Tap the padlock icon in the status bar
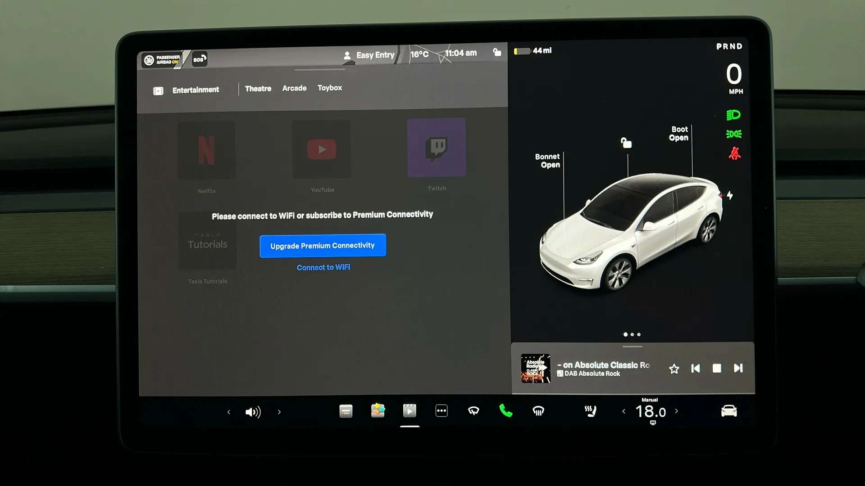Image resolution: width=865 pixels, height=486 pixels. click(x=497, y=52)
